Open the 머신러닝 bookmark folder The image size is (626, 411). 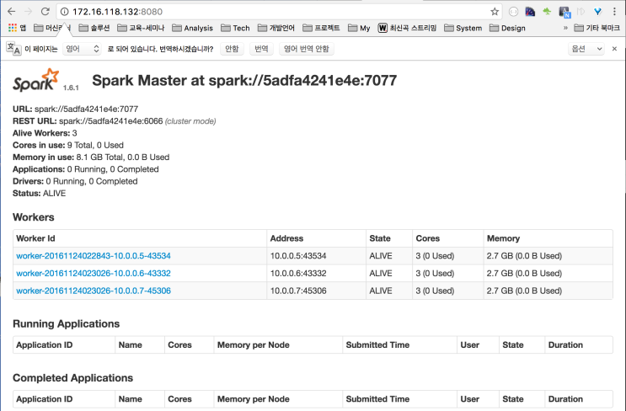[x=52, y=28]
